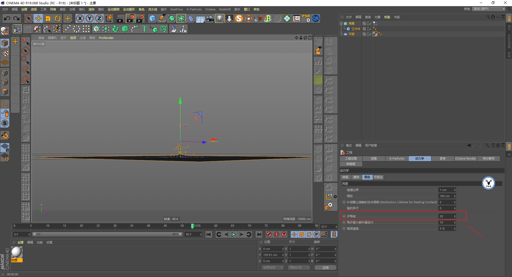Toggle Z axis lock
This screenshot has width=512, height=277.
tap(99, 18)
